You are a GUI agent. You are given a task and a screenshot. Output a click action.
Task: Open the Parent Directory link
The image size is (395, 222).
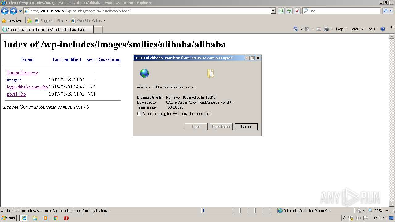pos(23,73)
